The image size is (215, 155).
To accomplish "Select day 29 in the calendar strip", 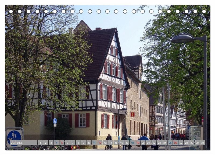I will coord(192,143).
